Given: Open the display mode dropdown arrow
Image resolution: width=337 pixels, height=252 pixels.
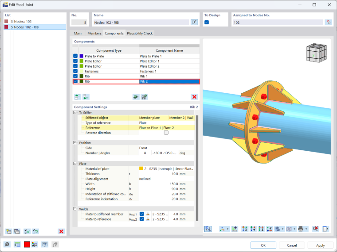Looking at the screenshot, I should 282,229.
